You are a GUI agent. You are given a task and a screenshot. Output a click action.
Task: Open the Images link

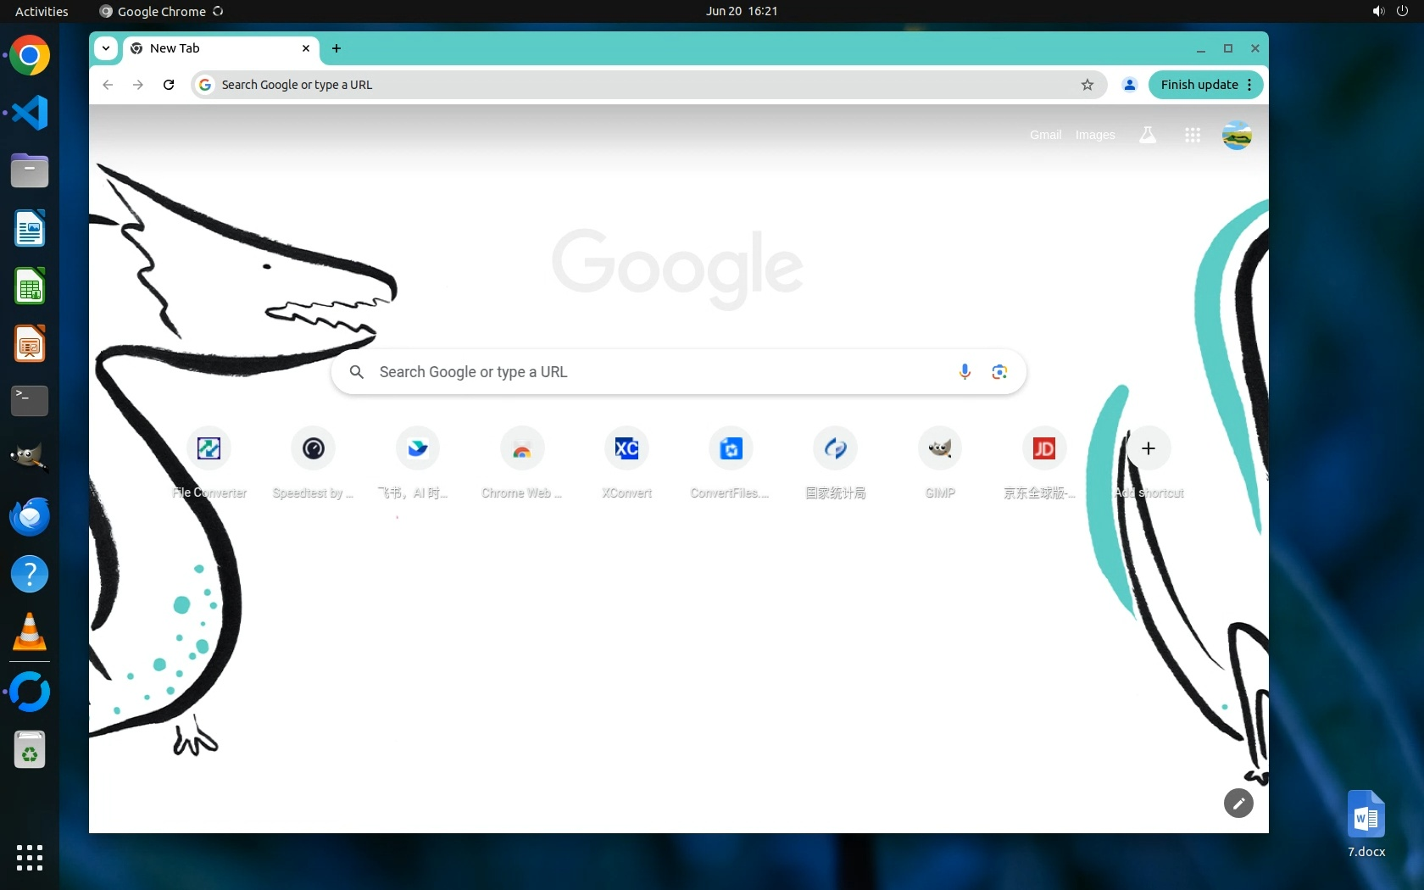coord(1095,136)
